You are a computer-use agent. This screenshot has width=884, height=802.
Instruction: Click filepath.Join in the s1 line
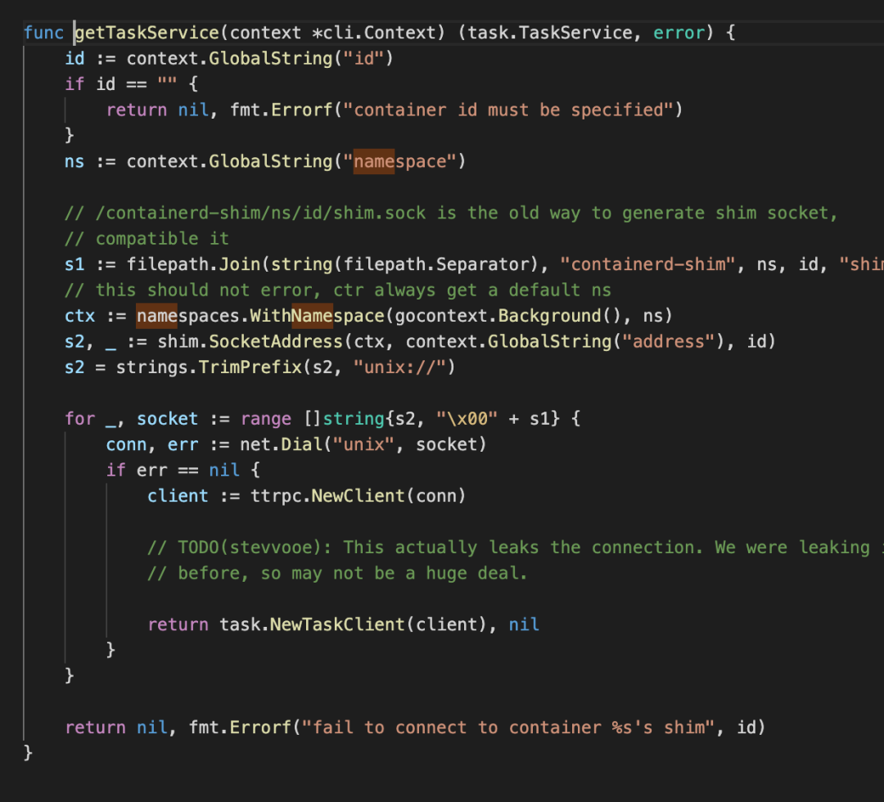(x=193, y=264)
